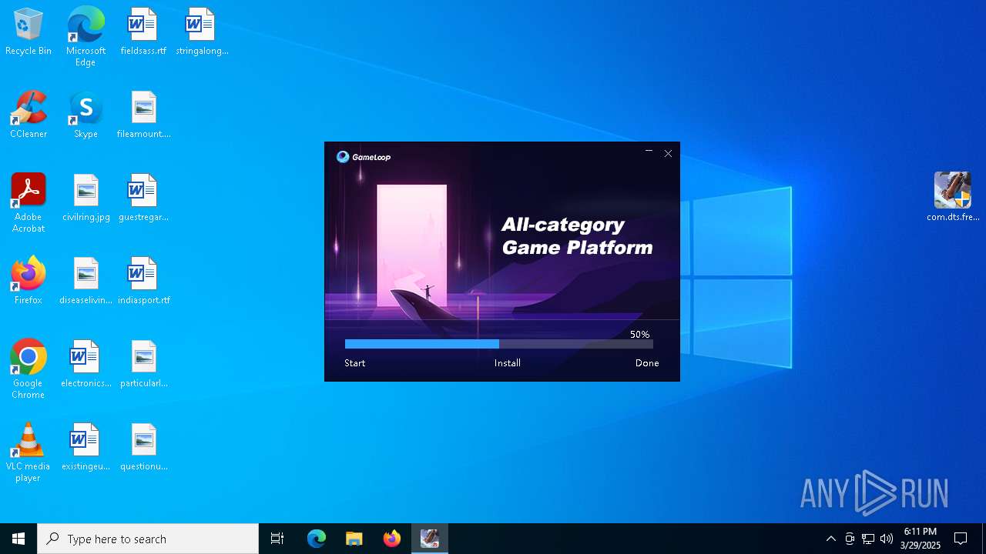
Task: Launch Microsoft Edge from desktop shortcut
Action: click(x=86, y=36)
